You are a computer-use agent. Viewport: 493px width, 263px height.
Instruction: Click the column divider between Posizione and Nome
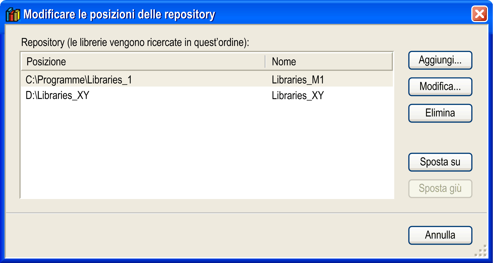[x=265, y=62]
